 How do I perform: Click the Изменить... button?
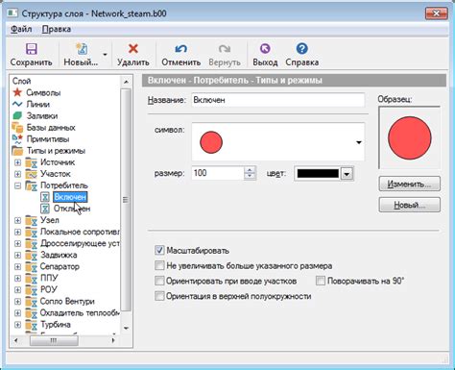409,184
